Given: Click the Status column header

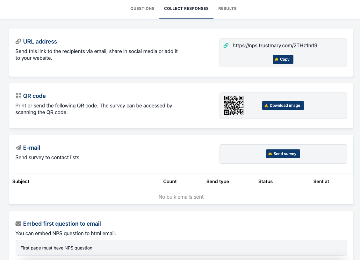Looking at the screenshot, I should click(265, 181).
